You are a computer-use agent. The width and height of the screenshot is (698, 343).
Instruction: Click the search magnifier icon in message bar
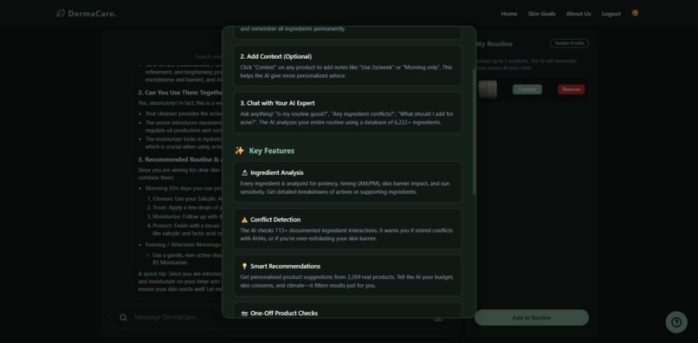tap(123, 317)
